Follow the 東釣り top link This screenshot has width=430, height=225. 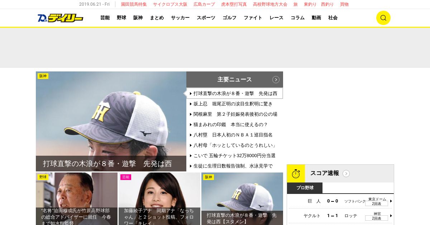tap(310, 4)
